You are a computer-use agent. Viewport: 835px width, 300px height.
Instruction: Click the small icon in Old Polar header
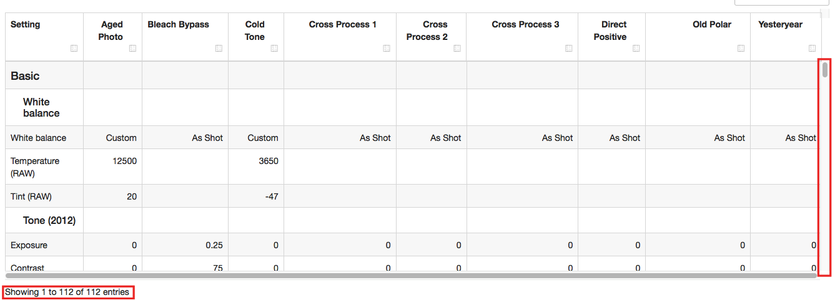click(x=741, y=49)
